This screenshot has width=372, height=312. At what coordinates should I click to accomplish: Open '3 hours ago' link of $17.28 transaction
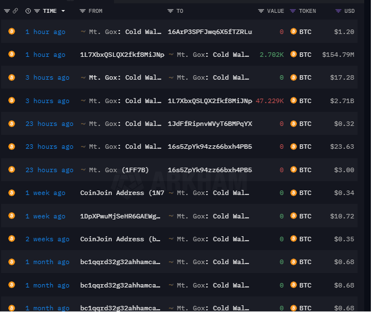point(47,77)
